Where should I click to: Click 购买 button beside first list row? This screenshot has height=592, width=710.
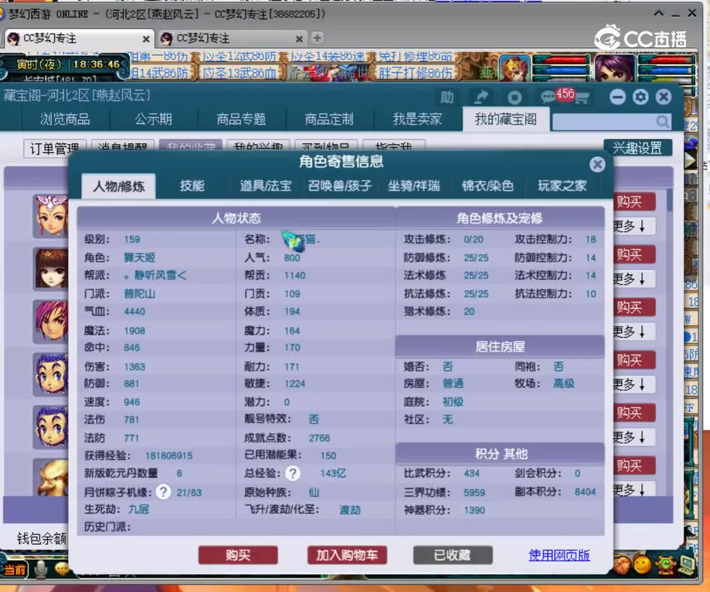point(634,202)
